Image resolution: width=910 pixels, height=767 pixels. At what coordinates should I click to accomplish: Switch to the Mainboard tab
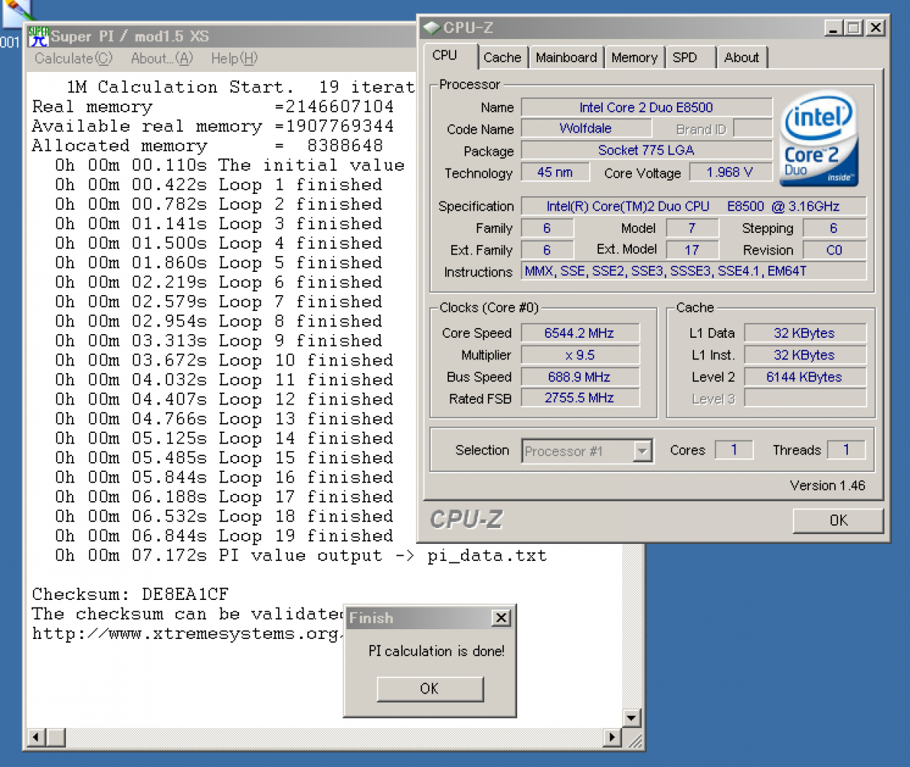[567, 58]
